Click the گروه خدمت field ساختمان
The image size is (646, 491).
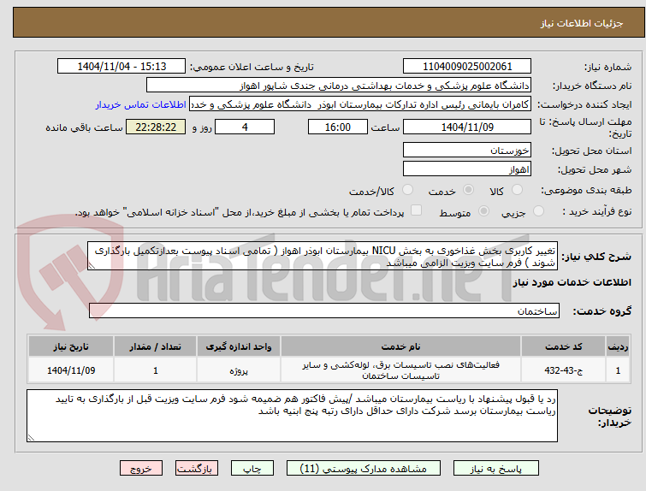click(x=323, y=311)
